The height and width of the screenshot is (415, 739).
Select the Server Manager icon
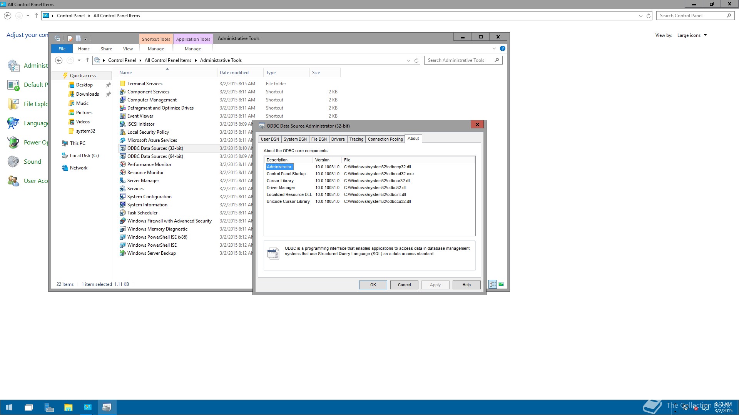(x=122, y=181)
